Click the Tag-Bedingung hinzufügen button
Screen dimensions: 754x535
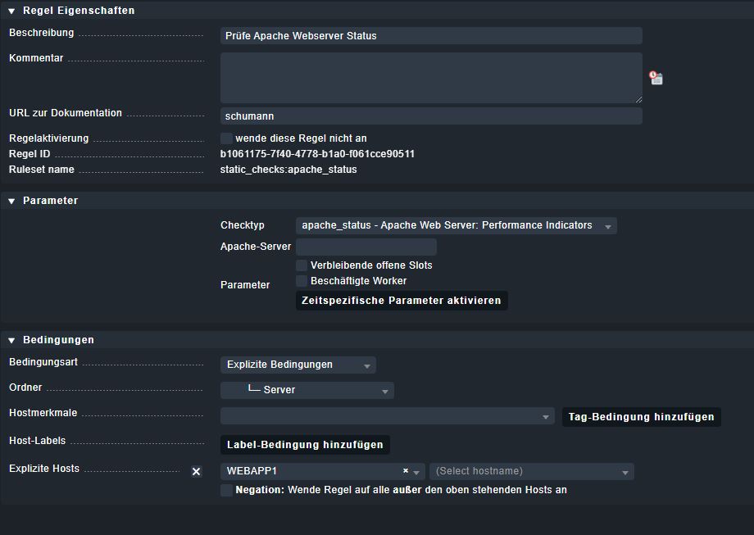(641, 417)
